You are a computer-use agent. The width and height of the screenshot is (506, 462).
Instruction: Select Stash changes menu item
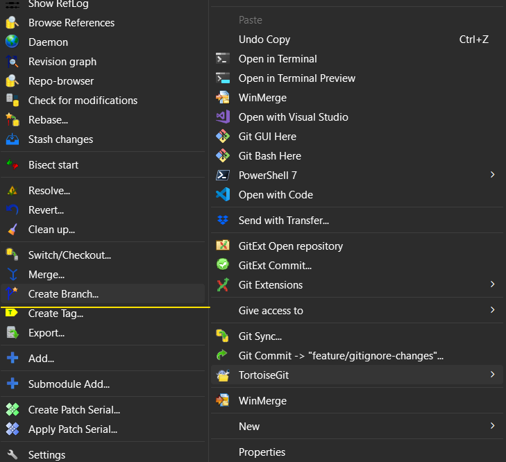tap(103, 139)
